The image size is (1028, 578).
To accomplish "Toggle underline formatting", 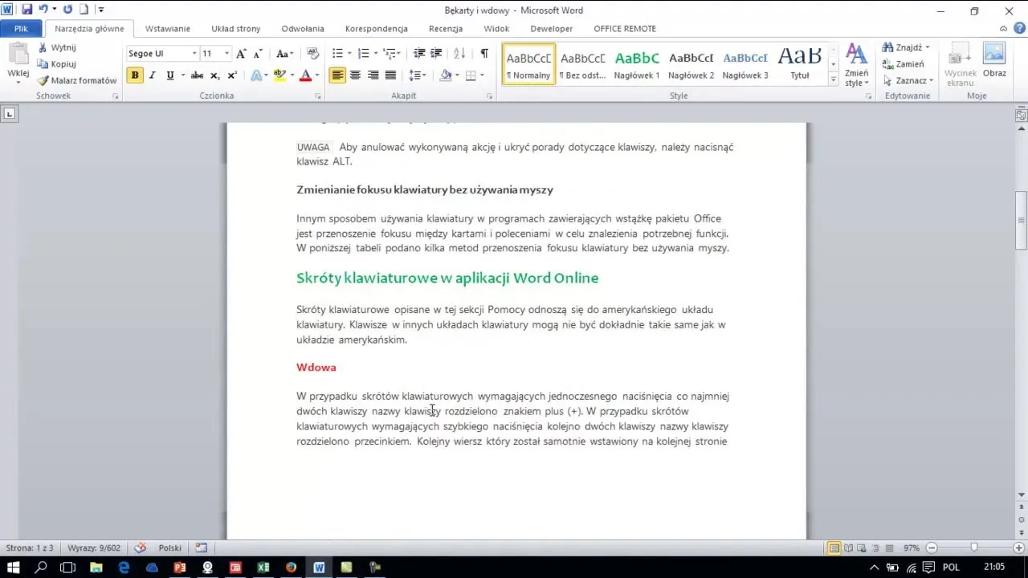I will (169, 75).
